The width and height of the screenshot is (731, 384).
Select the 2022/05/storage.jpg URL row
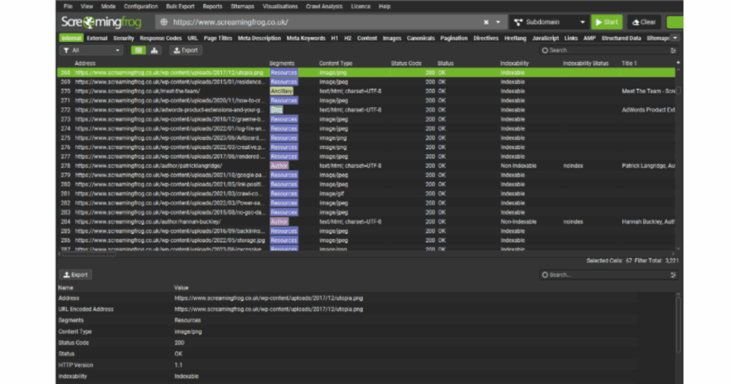(366, 241)
